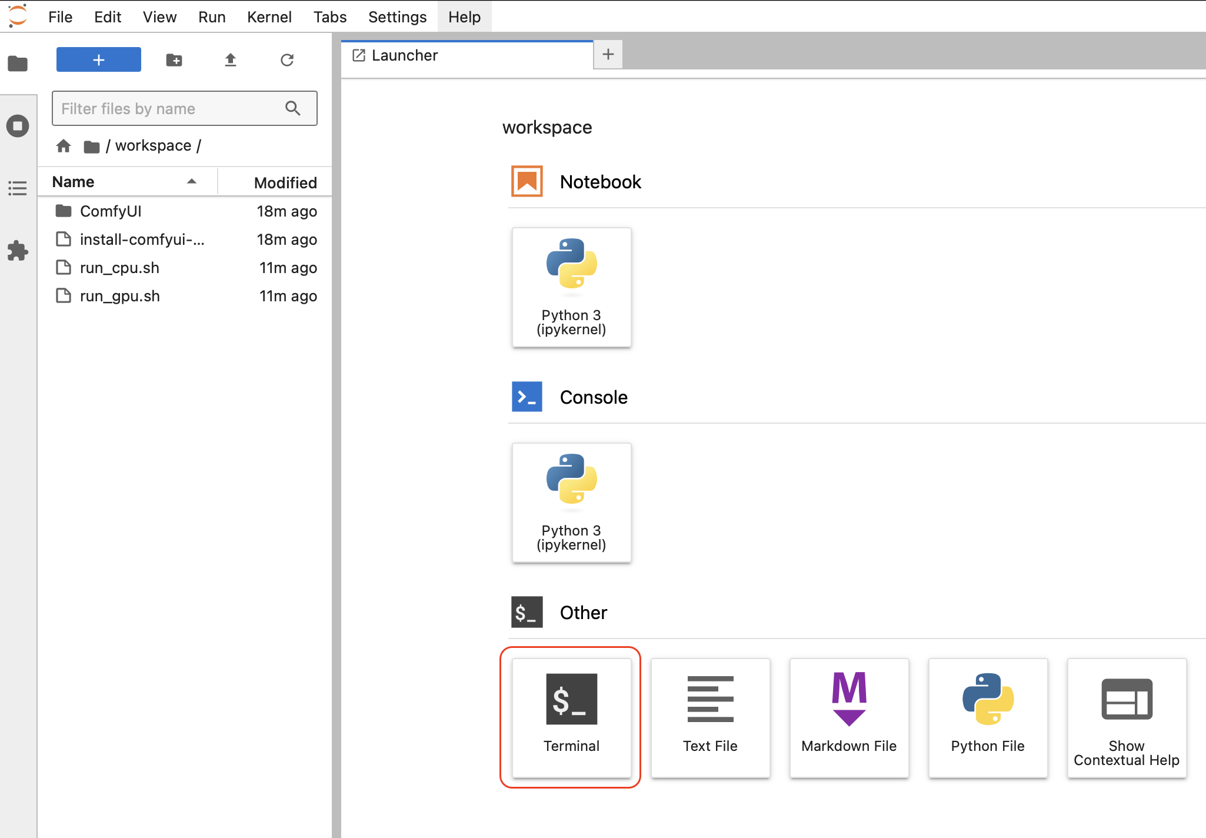Sort files by Modified column
The height and width of the screenshot is (838, 1206).
coord(285,182)
